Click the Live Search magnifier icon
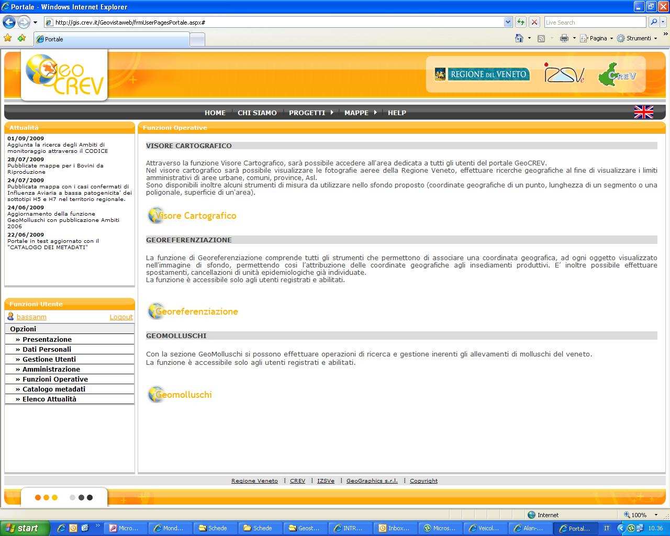The height and width of the screenshot is (536, 670). click(x=654, y=22)
